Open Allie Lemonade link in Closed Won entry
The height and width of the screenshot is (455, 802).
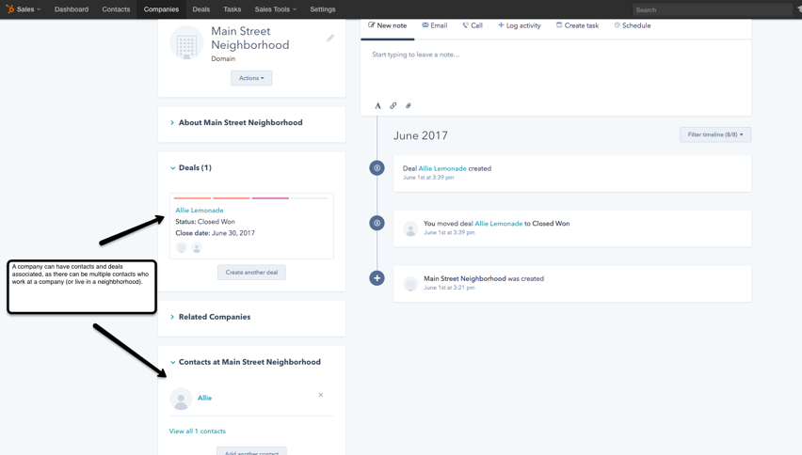[x=499, y=224]
